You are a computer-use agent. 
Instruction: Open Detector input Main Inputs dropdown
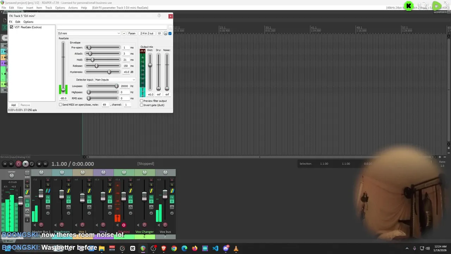[x=115, y=80]
